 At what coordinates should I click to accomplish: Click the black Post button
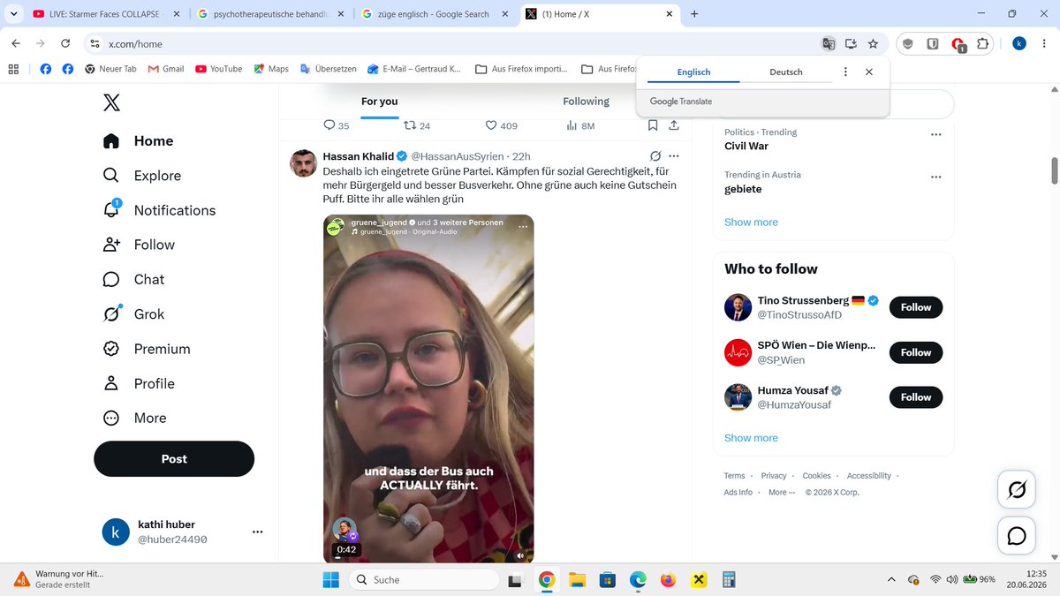point(174,459)
